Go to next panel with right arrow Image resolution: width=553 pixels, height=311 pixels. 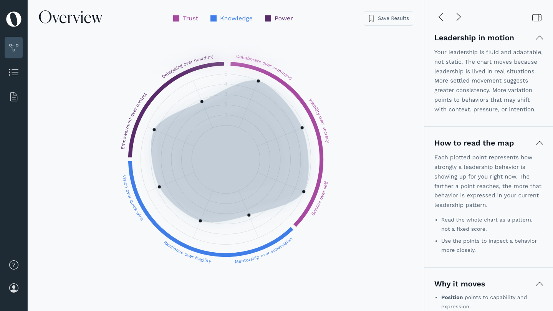pos(459,17)
